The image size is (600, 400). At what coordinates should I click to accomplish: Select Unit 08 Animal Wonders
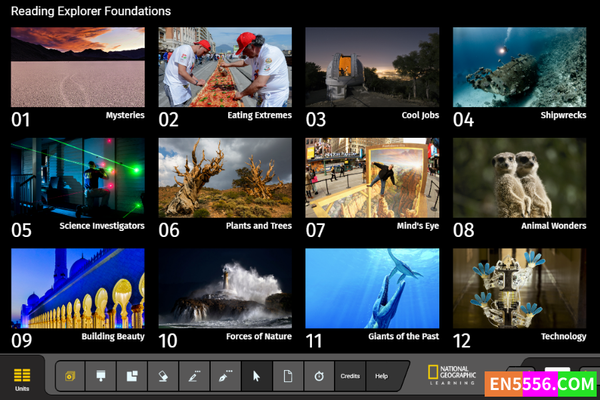(x=519, y=178)
